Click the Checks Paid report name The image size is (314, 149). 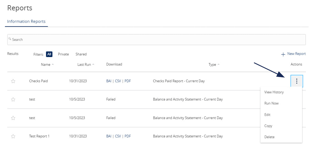(x=38, y=81)
